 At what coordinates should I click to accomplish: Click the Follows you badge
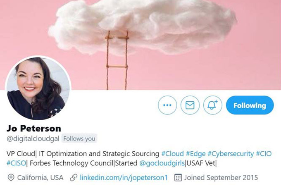(79, 138)
